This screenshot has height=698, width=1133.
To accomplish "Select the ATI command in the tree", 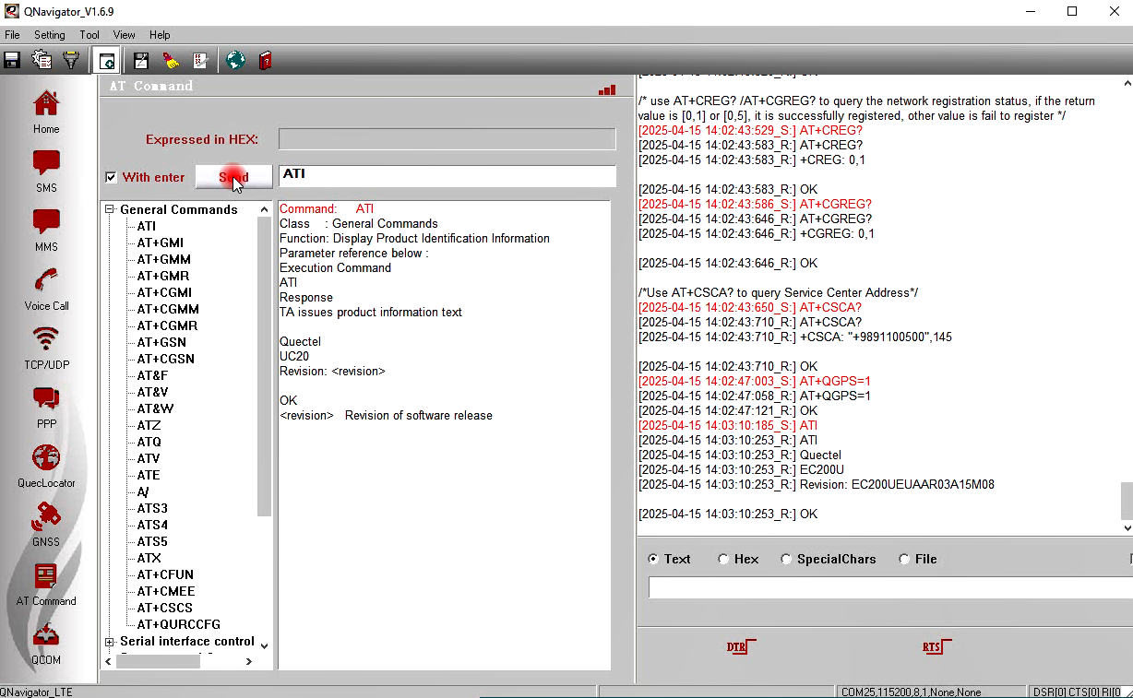I will (x=147, y=226).
